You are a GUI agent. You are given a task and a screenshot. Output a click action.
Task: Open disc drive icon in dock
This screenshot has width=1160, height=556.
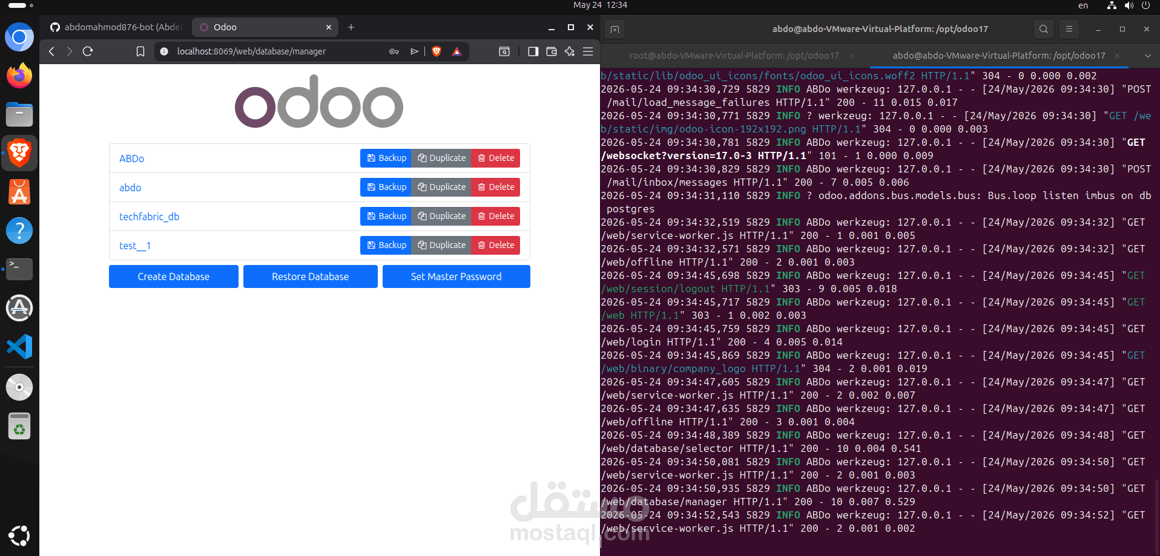click(x=19, y=387)
